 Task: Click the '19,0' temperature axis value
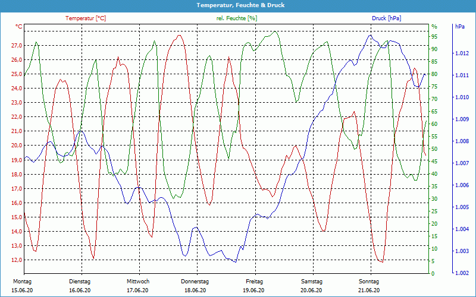[x=17, y=160]
